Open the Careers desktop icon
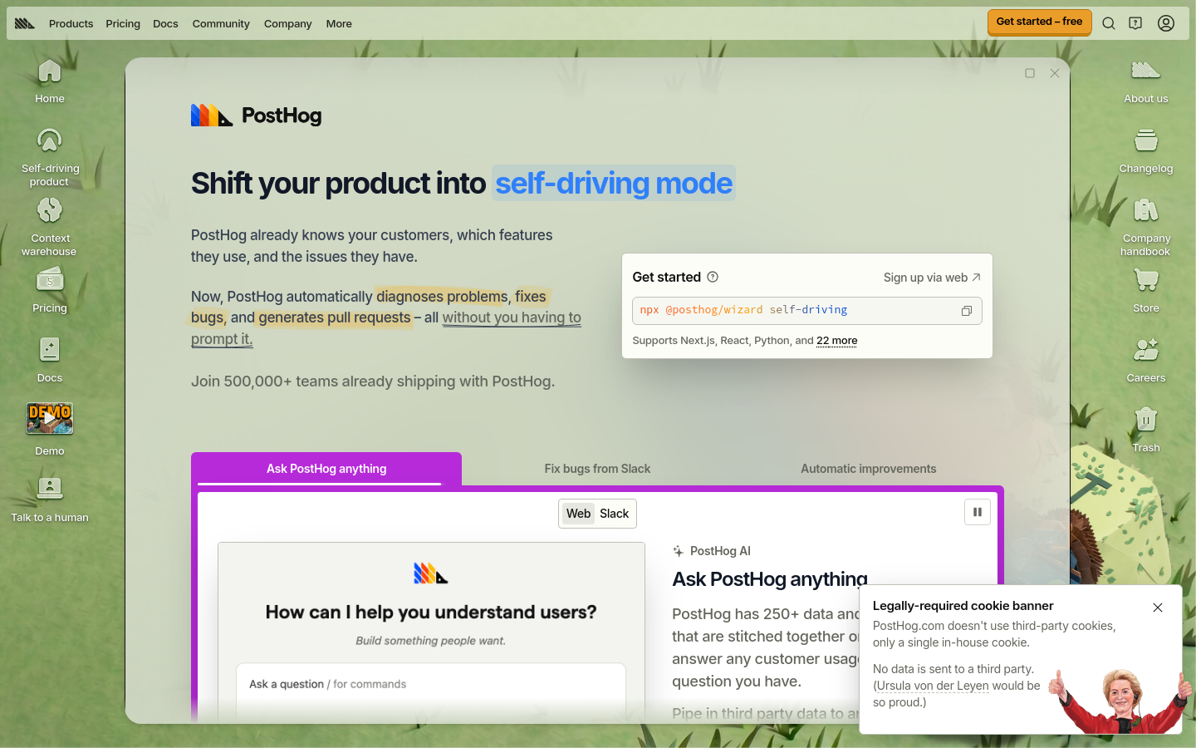Image resolution: width=1196 pixels, height=748 pixels. (1146, 360)
